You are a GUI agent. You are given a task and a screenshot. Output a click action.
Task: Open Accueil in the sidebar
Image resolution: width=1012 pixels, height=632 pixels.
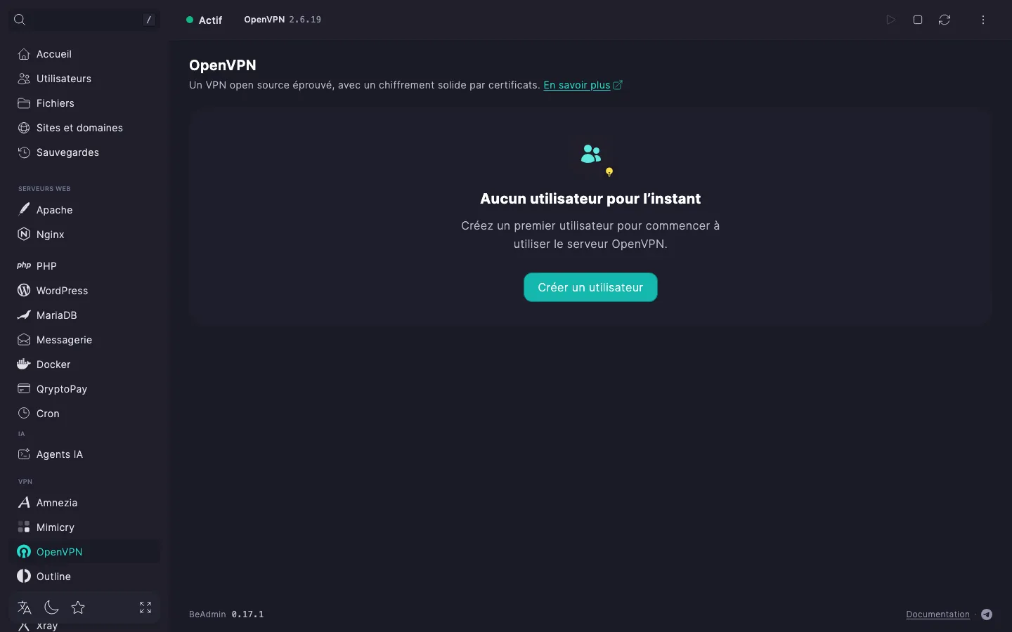point(84,54)
